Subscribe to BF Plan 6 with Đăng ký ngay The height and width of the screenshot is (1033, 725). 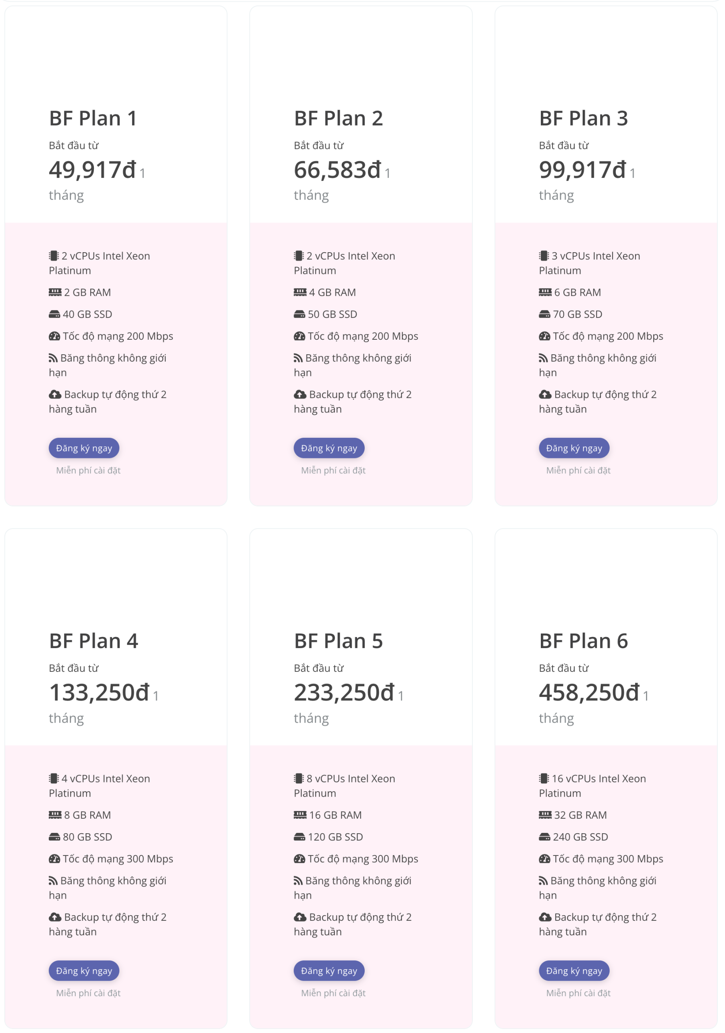[x=574, y=972]
